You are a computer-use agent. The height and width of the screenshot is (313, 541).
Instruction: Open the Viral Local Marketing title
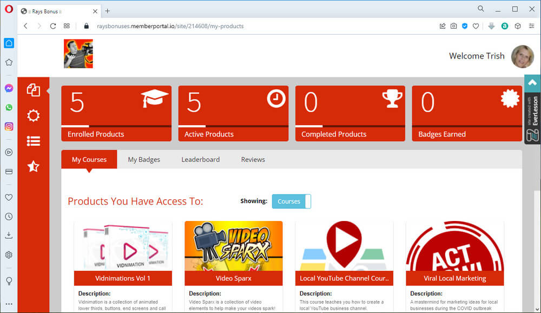[455, 278]
